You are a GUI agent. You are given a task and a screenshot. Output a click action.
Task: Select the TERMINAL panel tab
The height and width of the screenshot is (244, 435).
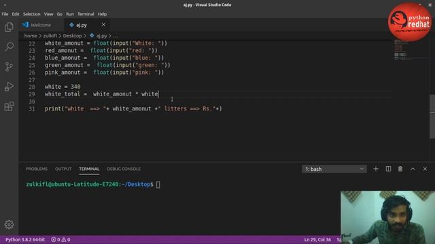coord(89,169)
